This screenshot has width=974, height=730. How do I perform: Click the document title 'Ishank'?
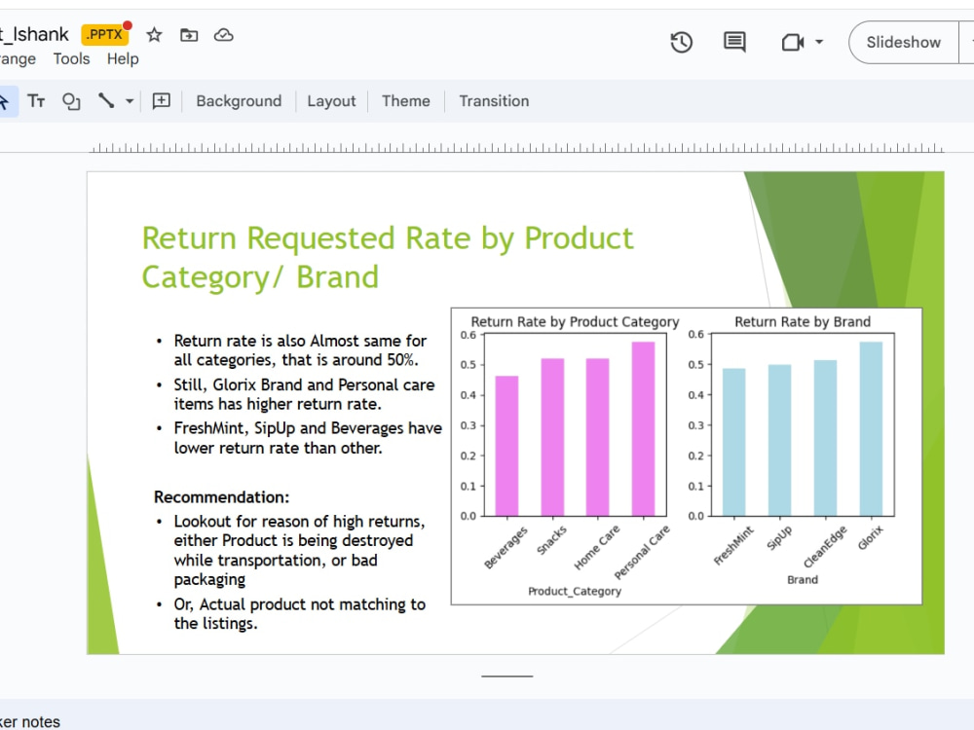coord(35,34)
